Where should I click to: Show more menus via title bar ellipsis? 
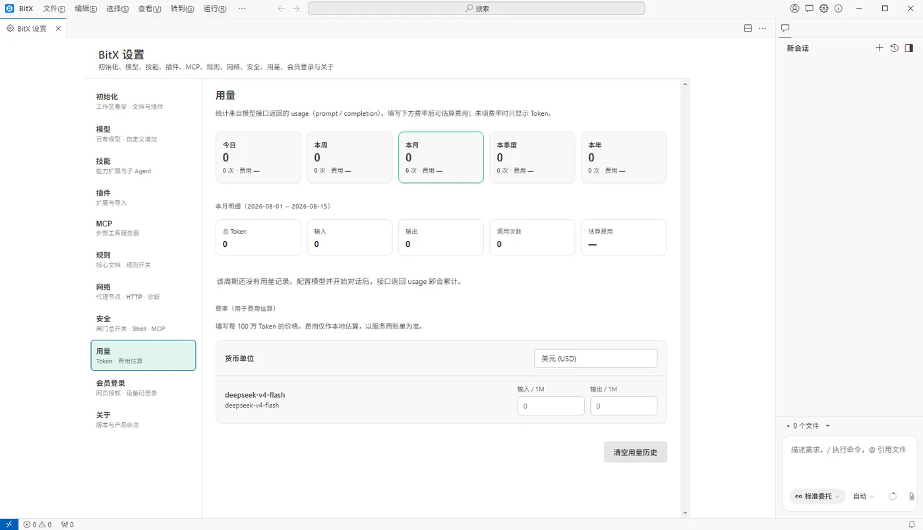tap(242, 9)
